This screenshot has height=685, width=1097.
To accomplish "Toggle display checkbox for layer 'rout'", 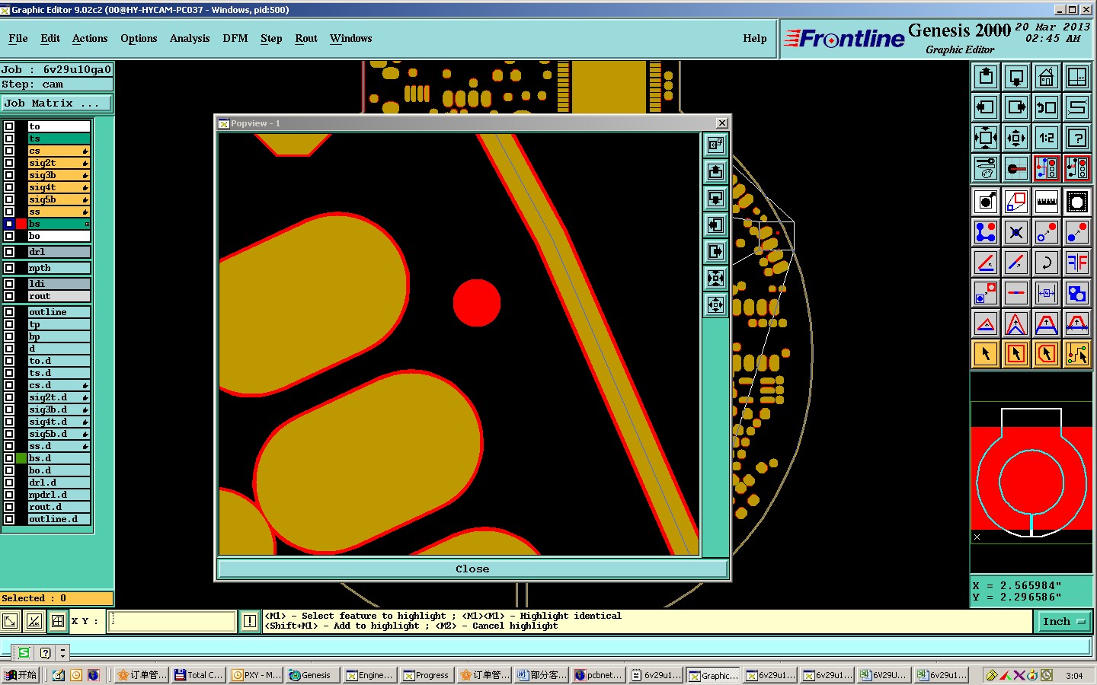I will (x=9, y=296).
